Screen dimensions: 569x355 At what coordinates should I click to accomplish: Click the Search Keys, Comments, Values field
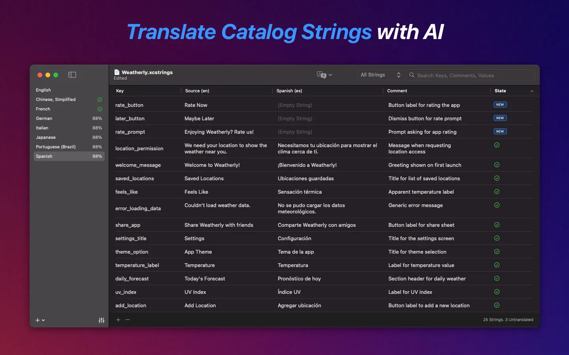pos(471,75)
